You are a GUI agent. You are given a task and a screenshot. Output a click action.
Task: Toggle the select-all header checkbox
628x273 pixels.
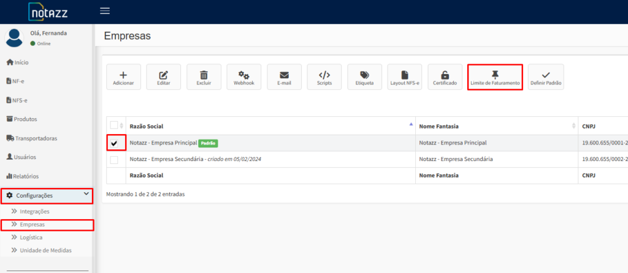[x=113, y=125]
